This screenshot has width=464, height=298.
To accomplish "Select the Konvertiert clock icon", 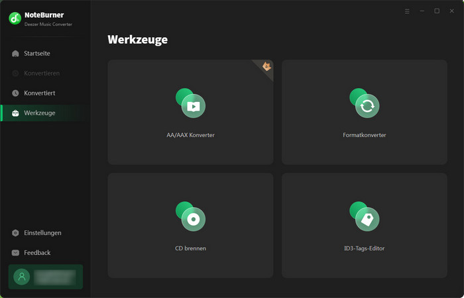I will click(15, 93).
